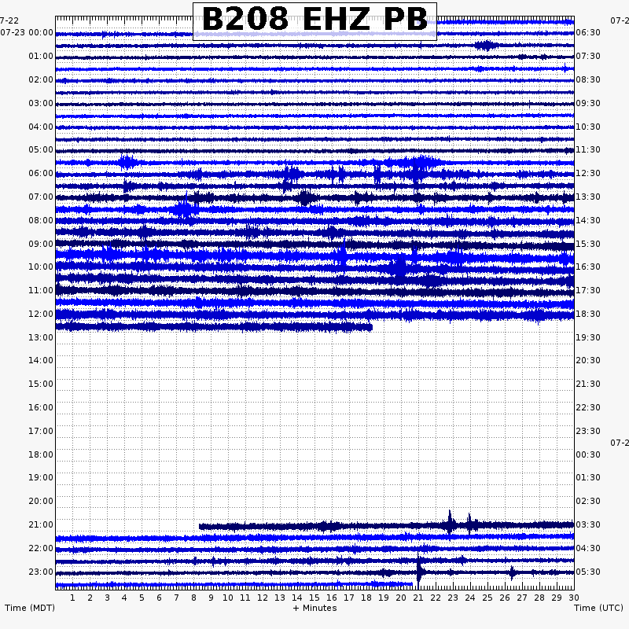The width and height of the screenshot is (629, 629).
Task: Click the 08:30 UTC label
Action: [x=588, y=80]
